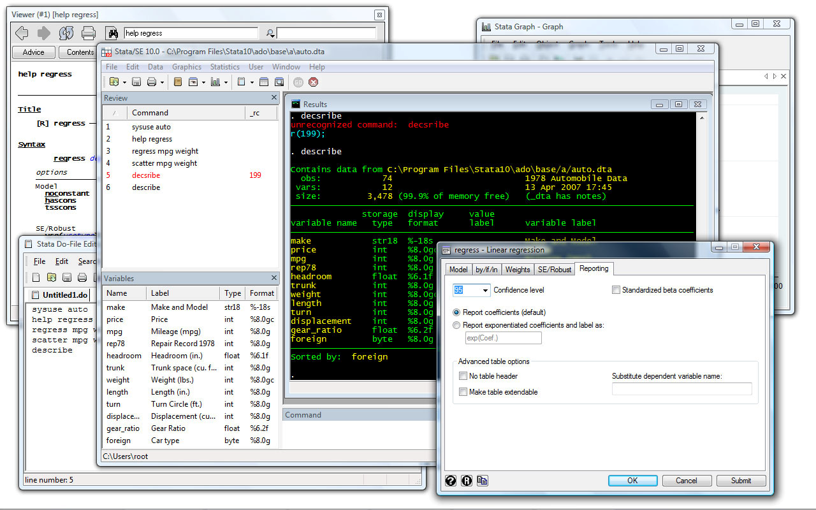Open a dataset using Stata main toolbar folder icon
Image resolution: width=816 pixels, height=510 pixels.
(114, 82)
